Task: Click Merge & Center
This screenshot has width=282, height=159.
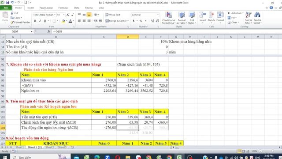Action: tap(117, 21)
